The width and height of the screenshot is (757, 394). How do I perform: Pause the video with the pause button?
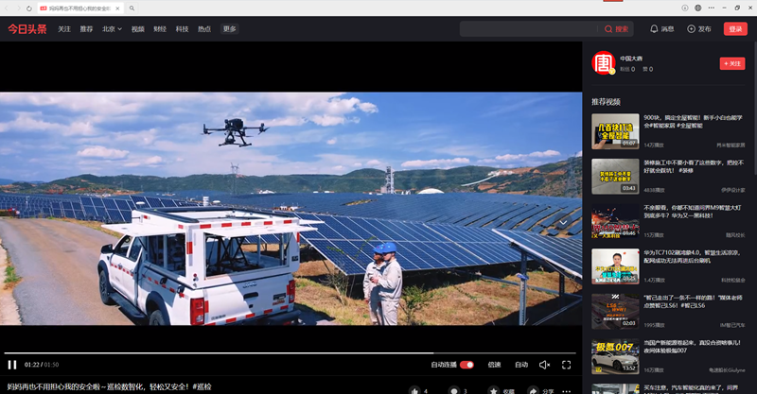pyautogui.click(x=12, y=365)
